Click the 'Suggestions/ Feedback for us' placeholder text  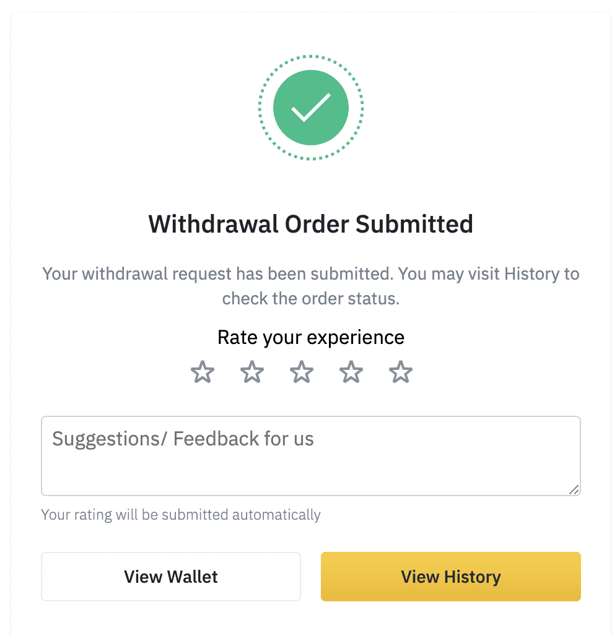(183, 439)
